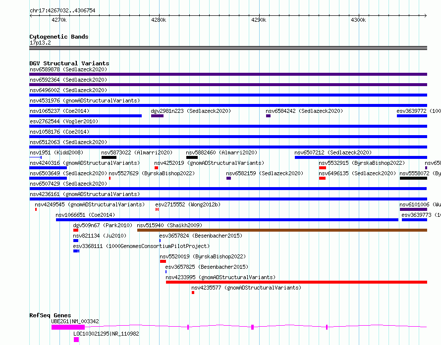Viewport: 441px width, 345px height.
Task: Select the black nsv5558072 block
Action: pos(413,178)
